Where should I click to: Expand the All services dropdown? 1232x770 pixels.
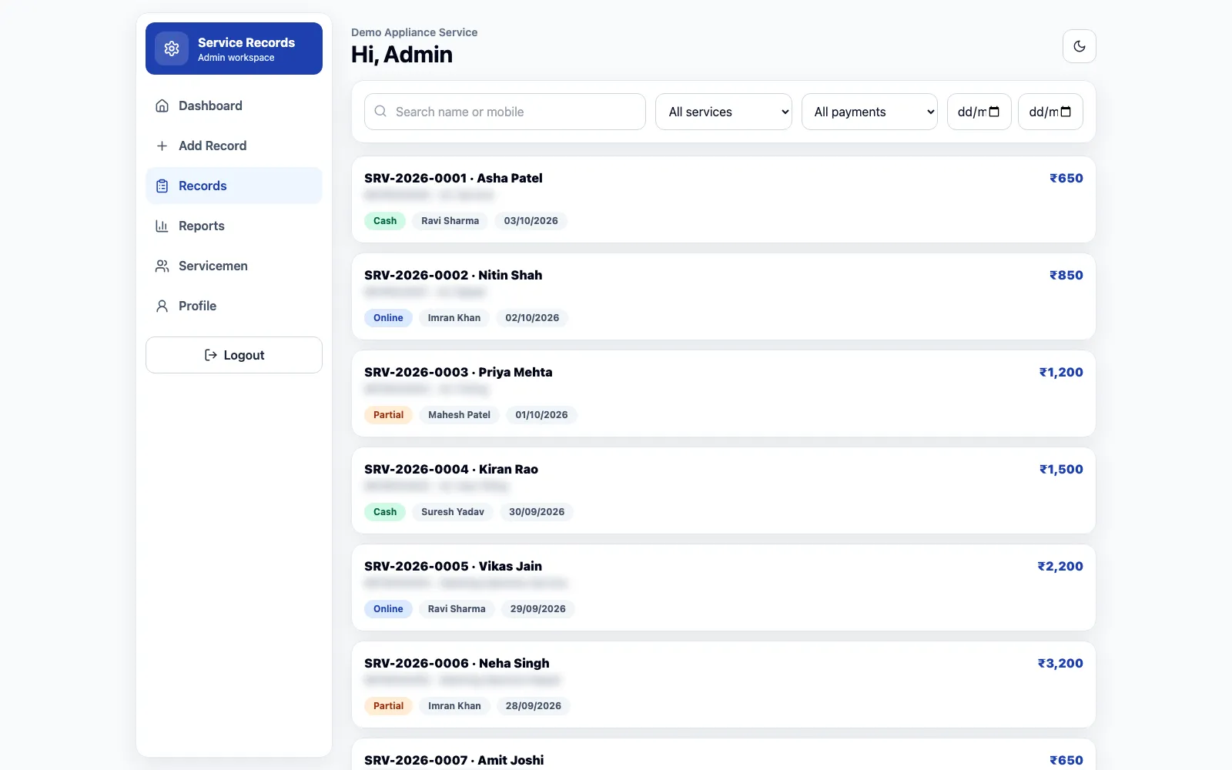(x=724, y=112)
